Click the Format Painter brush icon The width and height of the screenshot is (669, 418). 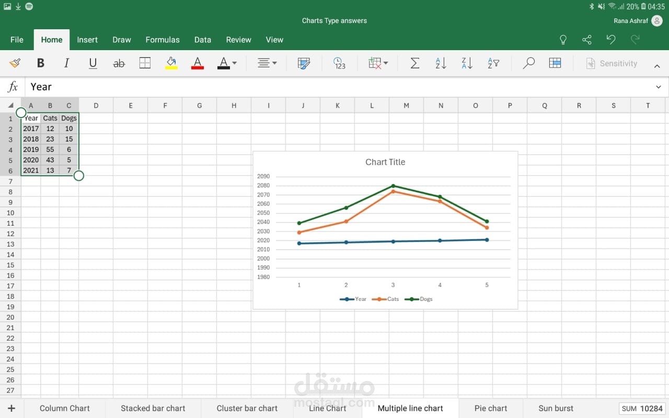tap(15, 63)
